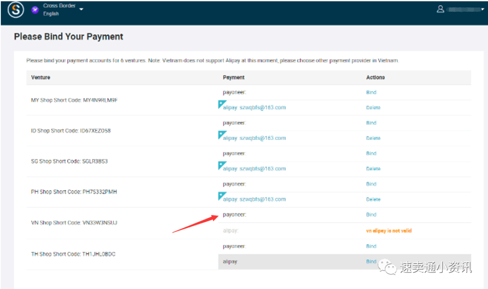This screenshot has width=488, height=289.
Task: Expand the account menu arrow
Action: (483, 9)
